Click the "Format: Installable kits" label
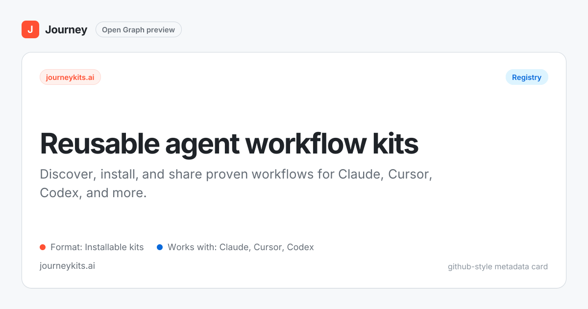Image resolution: width=588 pixels, height=309 pixels. click(97, 247)
